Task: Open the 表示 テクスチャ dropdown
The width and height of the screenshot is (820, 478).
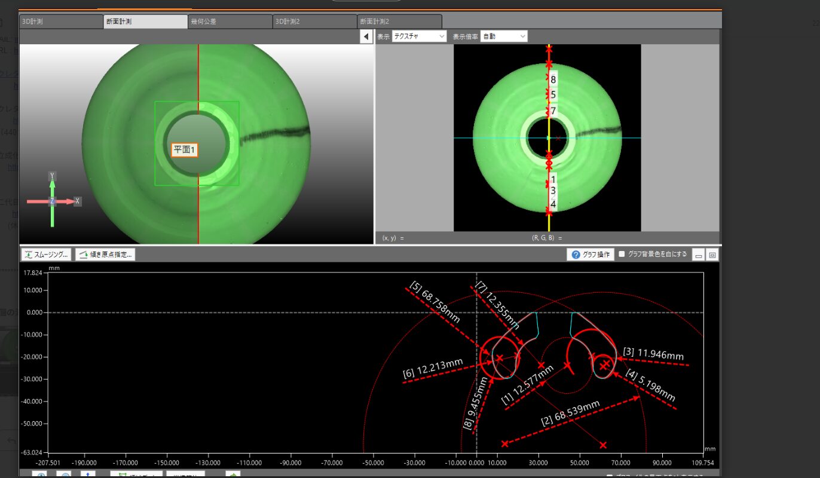Action: [419, 36]
